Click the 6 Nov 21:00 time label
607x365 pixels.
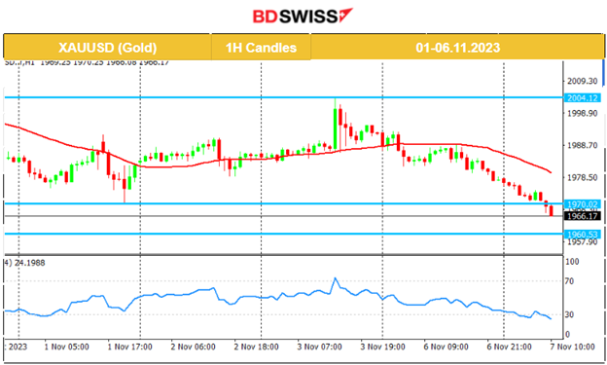pos(509,347)
